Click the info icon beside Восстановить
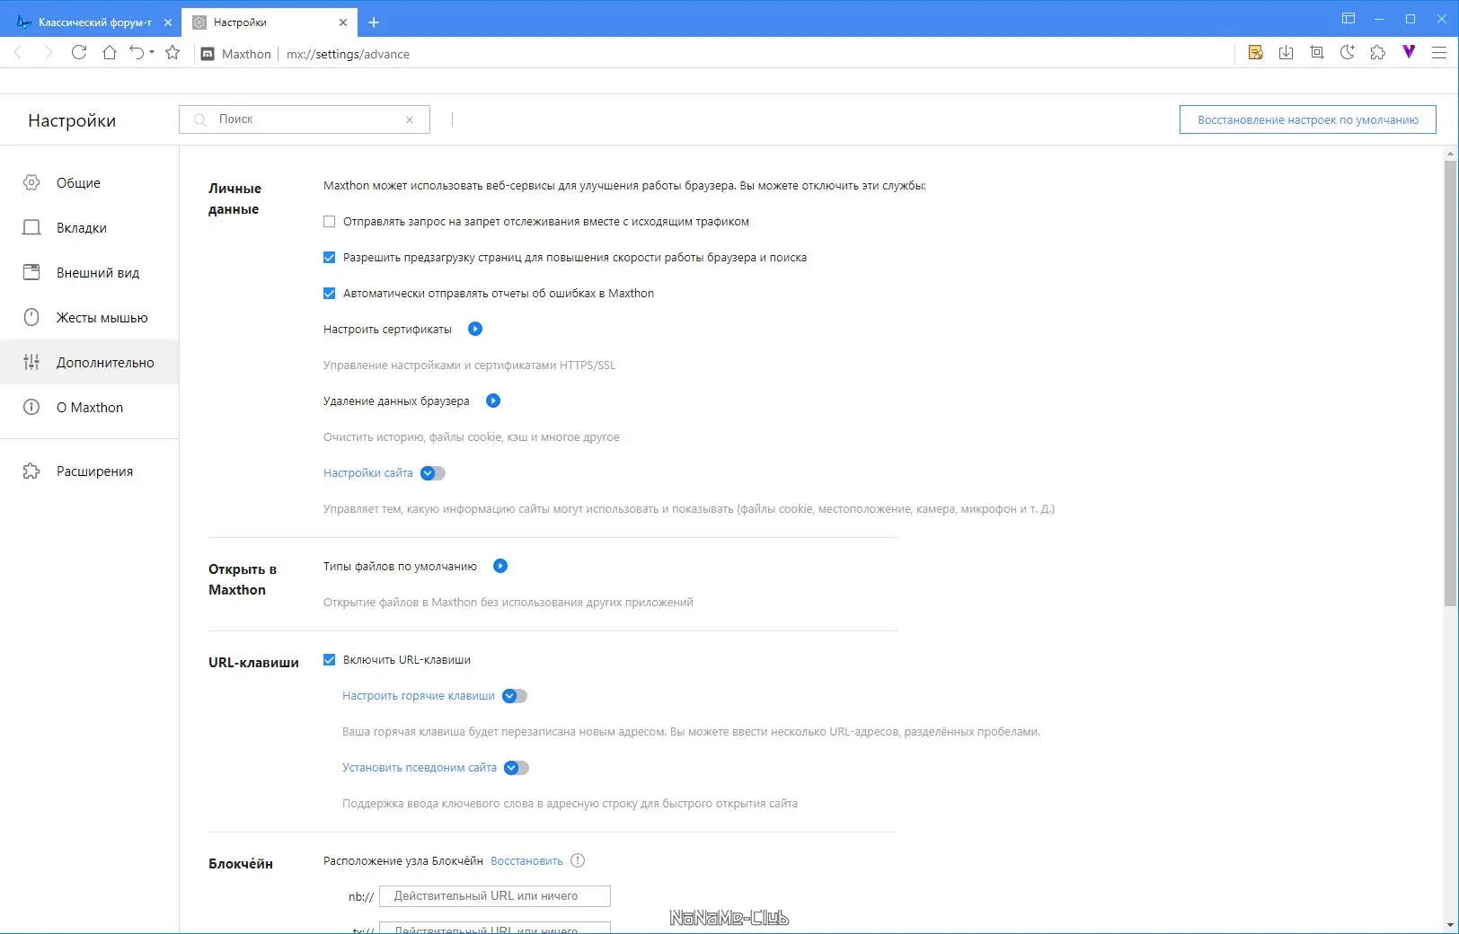1459x934 pixels. click(578, 860)
